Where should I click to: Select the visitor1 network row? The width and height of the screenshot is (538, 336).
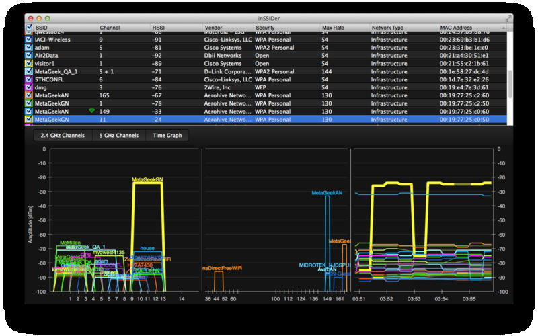(x=266, y=63)
